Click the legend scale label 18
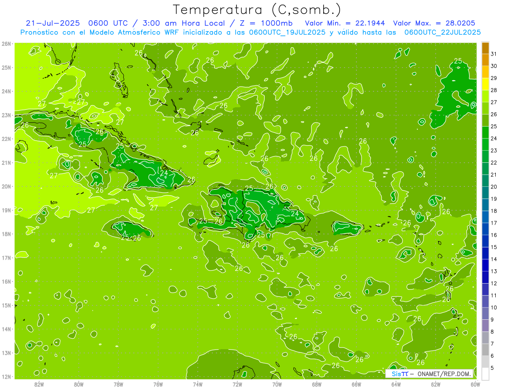 click(x=494, y=211)
